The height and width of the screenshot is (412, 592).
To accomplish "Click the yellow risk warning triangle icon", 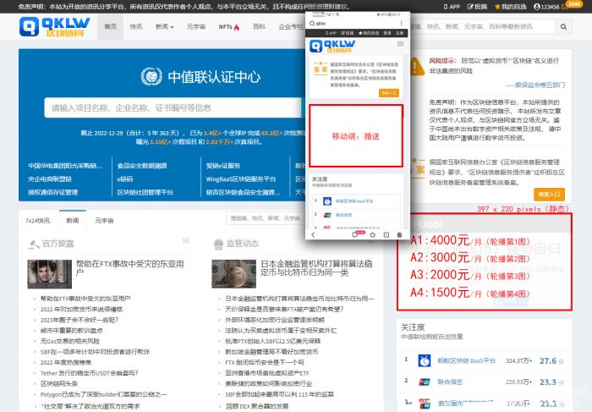I will click(x=416, y=67).
